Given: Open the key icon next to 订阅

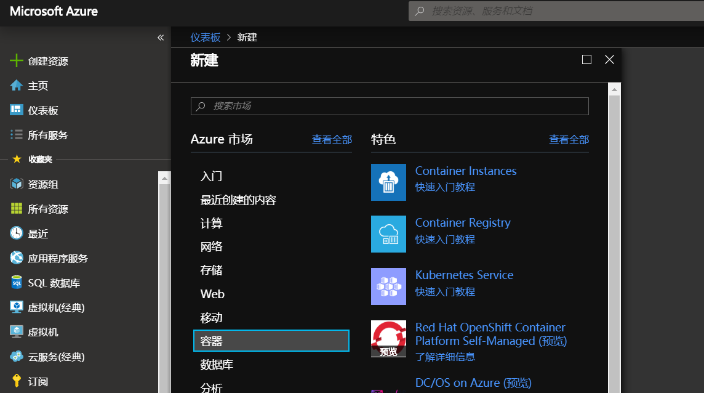Looking at the screenshot, I should pyautogui.click(x=16, y=381).
